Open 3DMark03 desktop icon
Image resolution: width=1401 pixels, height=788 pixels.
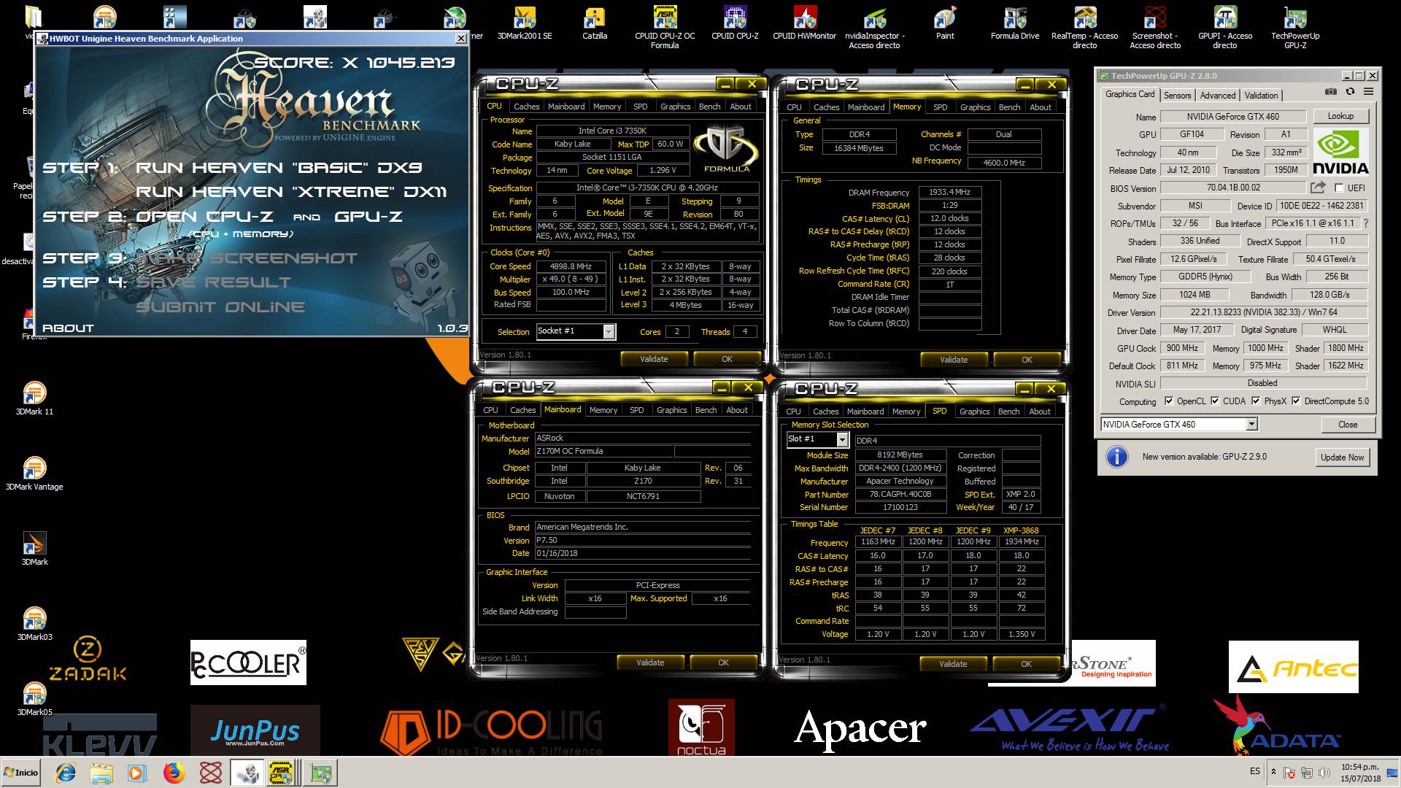34,624
